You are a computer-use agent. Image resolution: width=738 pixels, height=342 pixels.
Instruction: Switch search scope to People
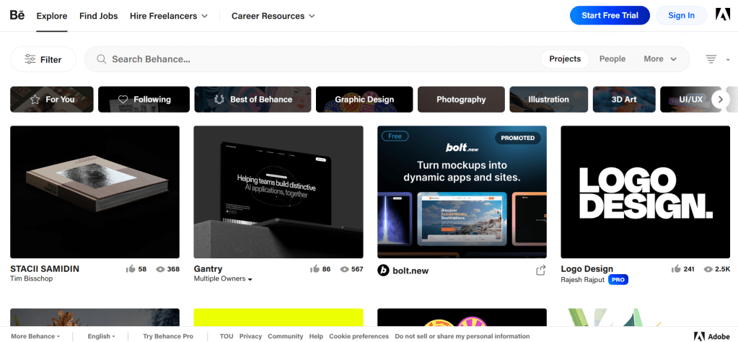pos(612,59)
